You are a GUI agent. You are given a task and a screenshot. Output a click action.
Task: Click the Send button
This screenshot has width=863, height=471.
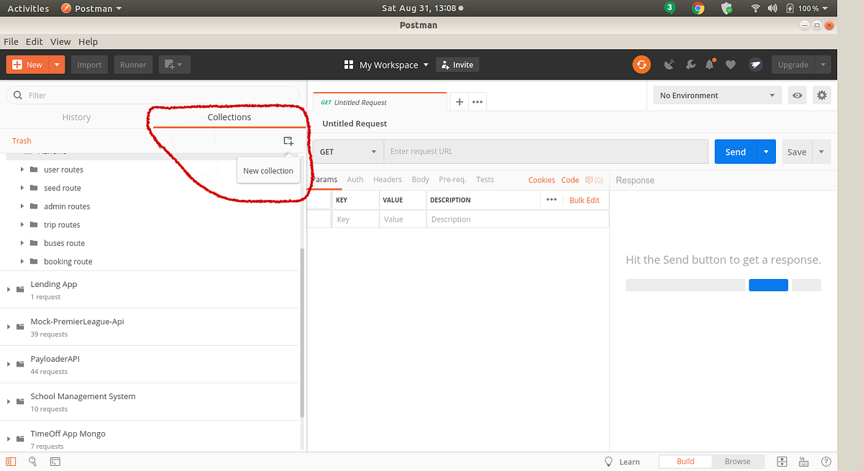point(735,151)
